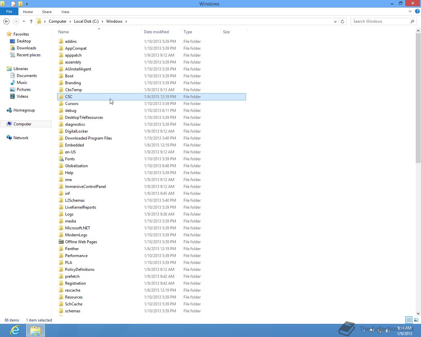This screenshot has width=421, height=337.
Task: Select the Fonts folder icon
Action: click(61, 159)
